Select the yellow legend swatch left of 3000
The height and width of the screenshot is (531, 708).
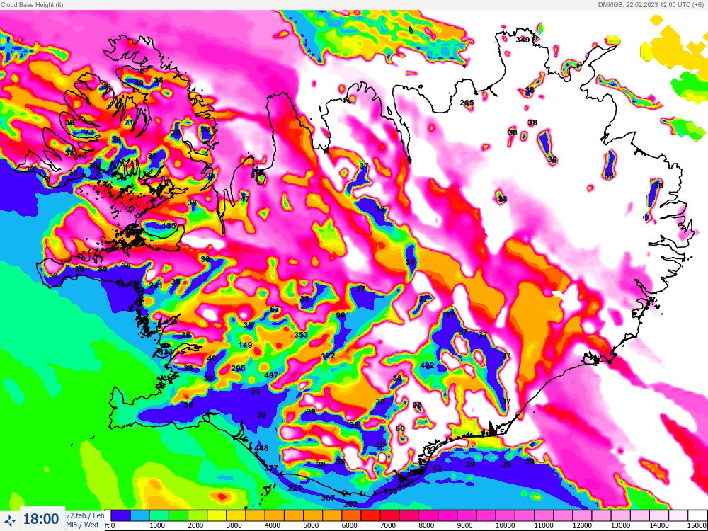pyautogui.click(x=217, y=515)
